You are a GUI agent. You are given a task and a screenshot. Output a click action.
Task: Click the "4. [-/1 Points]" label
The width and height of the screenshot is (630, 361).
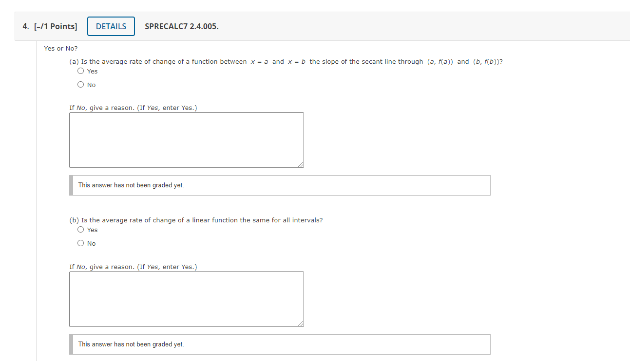50,26
